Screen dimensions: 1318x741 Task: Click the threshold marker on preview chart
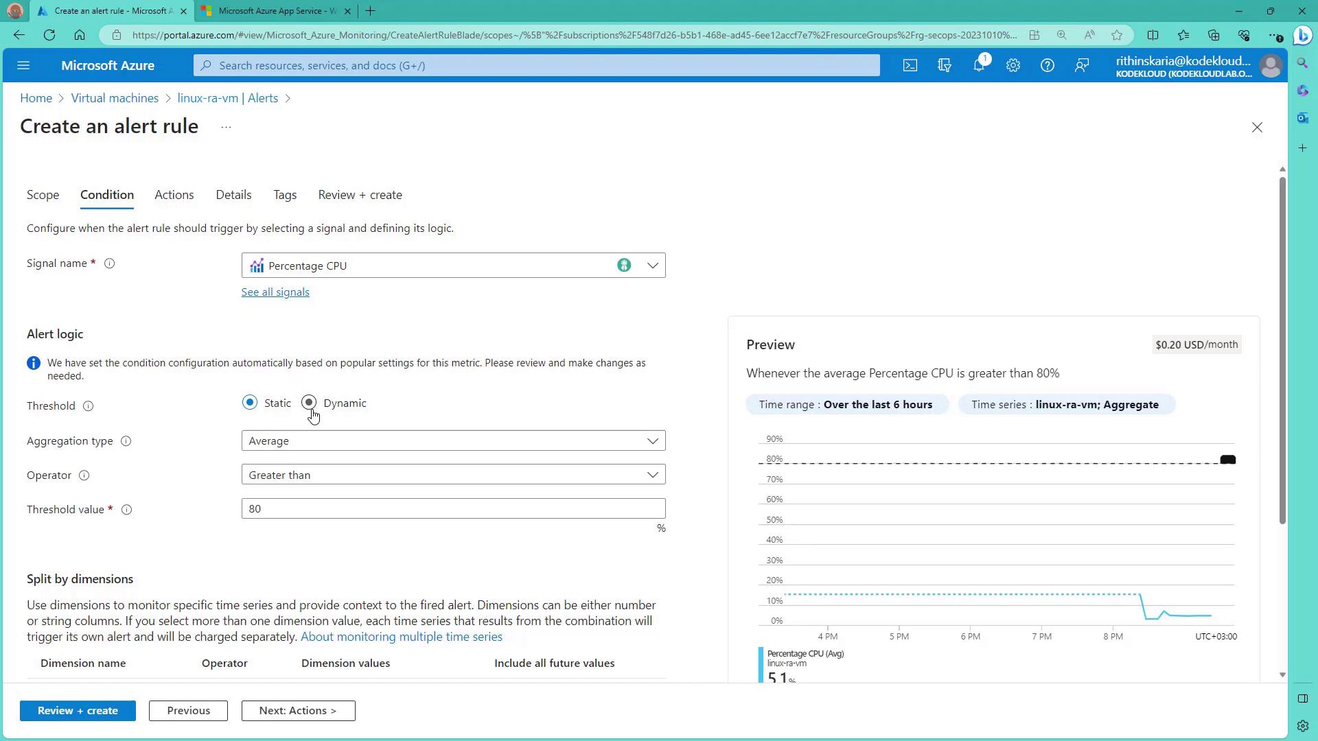(x=1227, y=460)
